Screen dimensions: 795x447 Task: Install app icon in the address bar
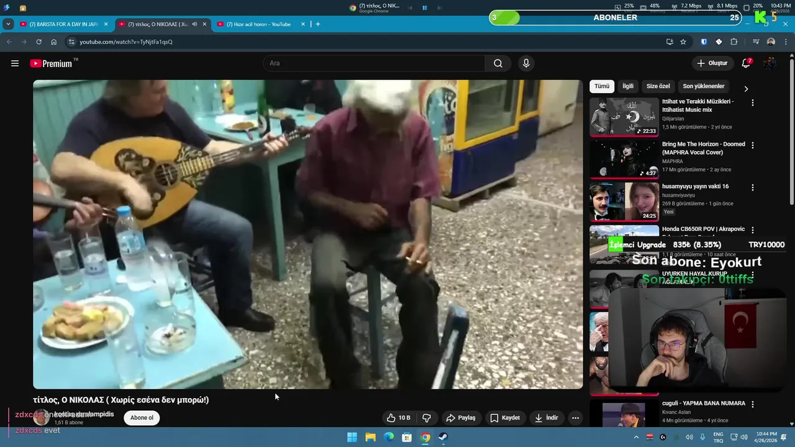coord(670,42)
